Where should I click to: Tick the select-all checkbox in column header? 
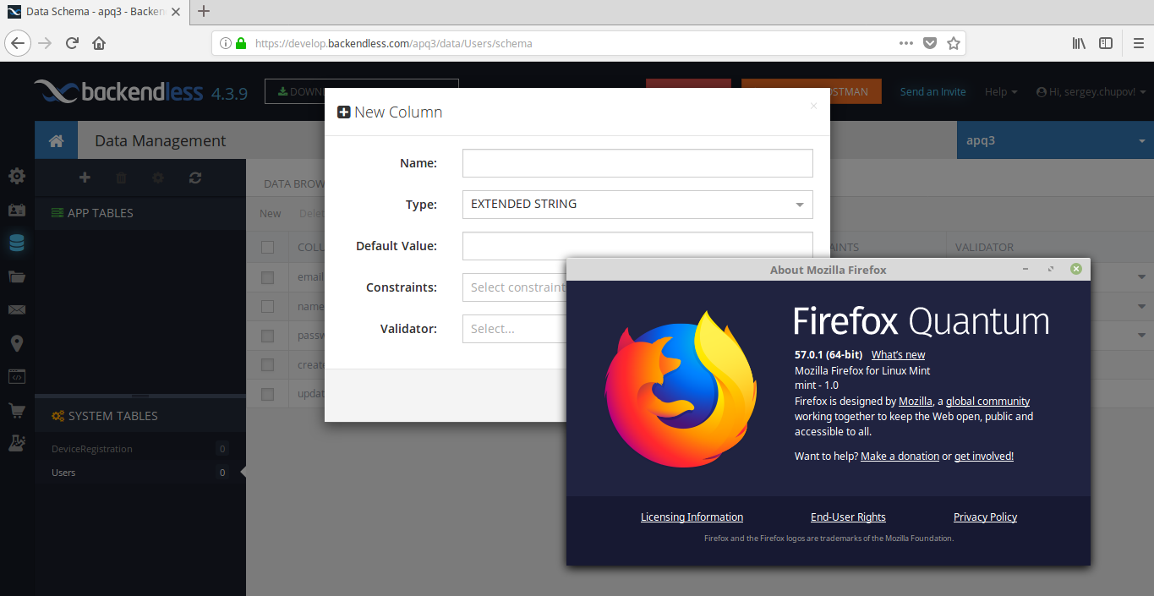pyautogui.click(x=268, y=248)
